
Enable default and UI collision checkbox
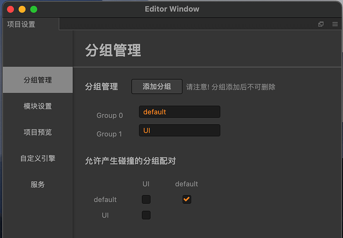coord(146,199)
